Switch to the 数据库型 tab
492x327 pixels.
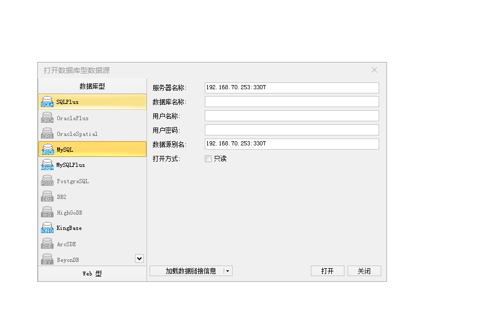tap(92, 86)
